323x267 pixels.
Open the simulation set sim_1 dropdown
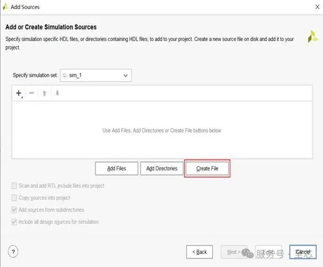click(96, 76)
